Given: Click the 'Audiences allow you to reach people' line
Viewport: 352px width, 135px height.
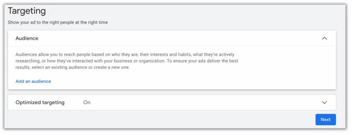Looking at the screenshot, I should [x=125, y=55].
